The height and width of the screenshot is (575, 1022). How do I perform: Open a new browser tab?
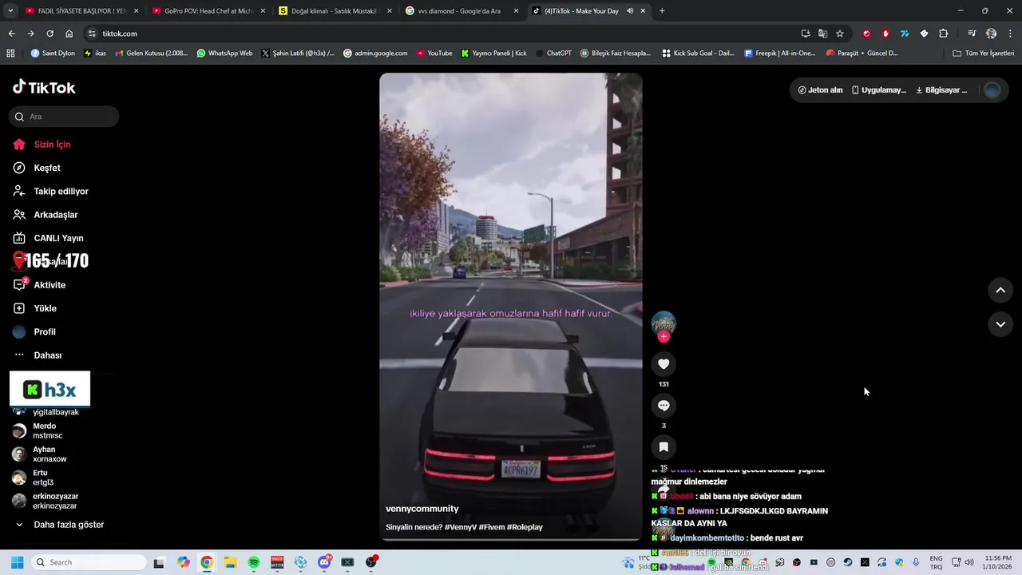pos(662,11)
